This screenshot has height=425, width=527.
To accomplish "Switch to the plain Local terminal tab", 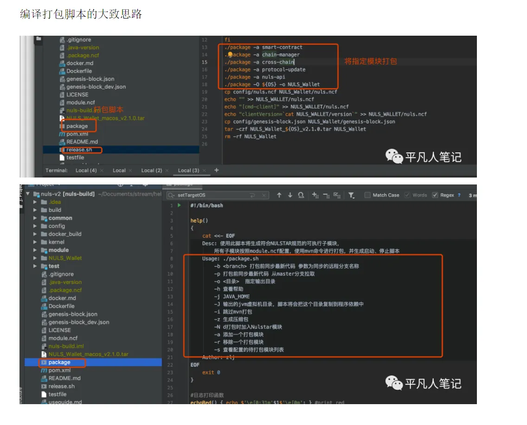I will pos(119,171).
